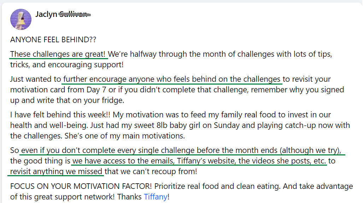This screenshot has height=203, width=363.
Task: Open the author name Jaclyn
Action: click(x=46, y=14)
